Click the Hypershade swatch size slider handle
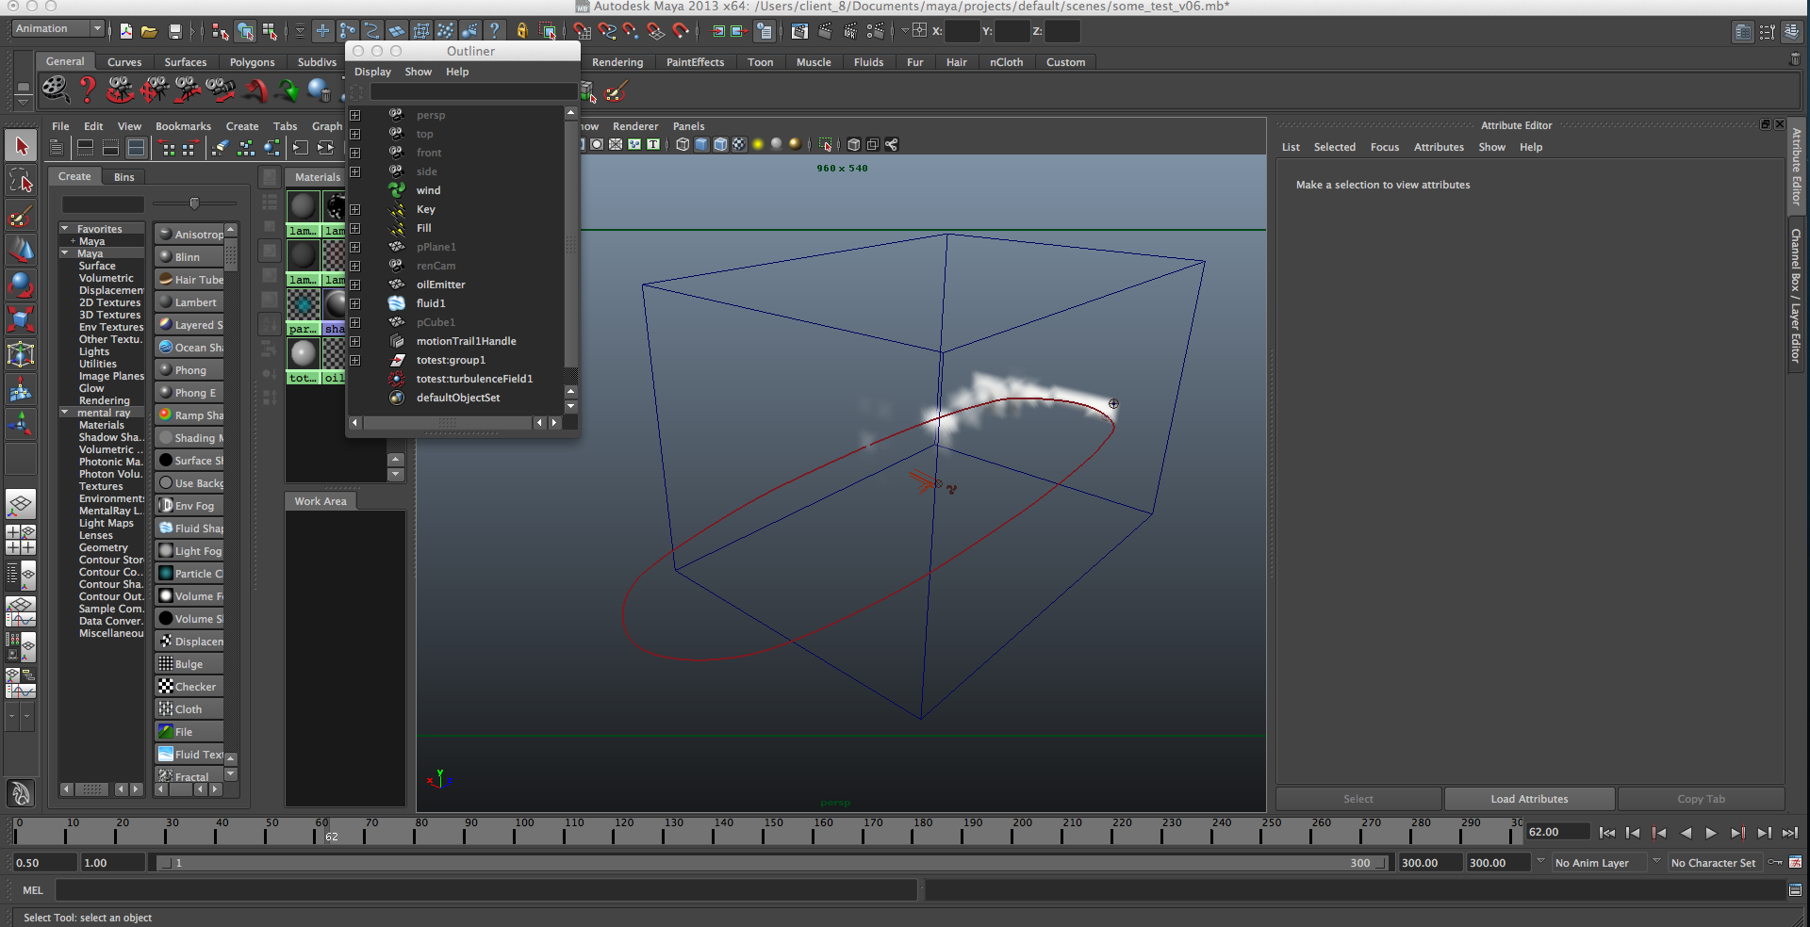Image resolution: width=1810 pixels, height=927 pixels. pyautogui.click(x=194, y=203)
